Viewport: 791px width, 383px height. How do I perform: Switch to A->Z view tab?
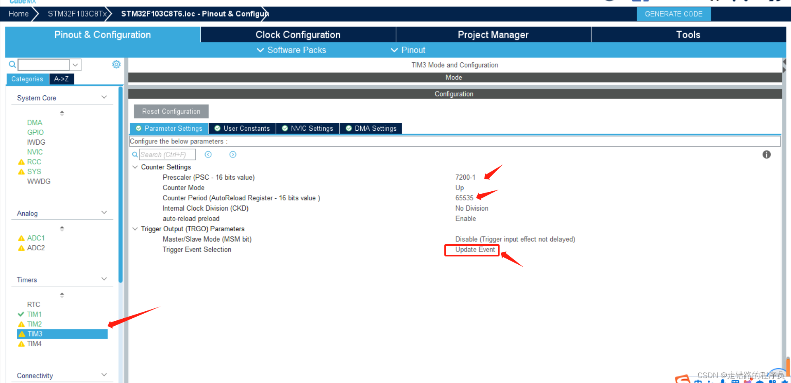coord(61,79)
